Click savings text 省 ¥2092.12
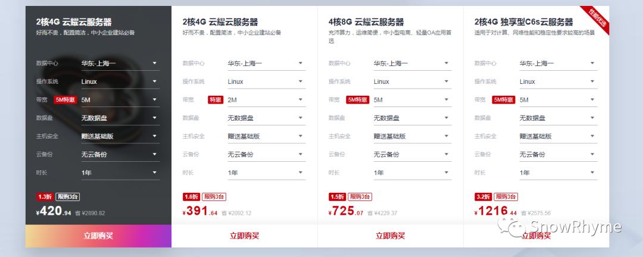643x257 pixels. coord(236,213)
